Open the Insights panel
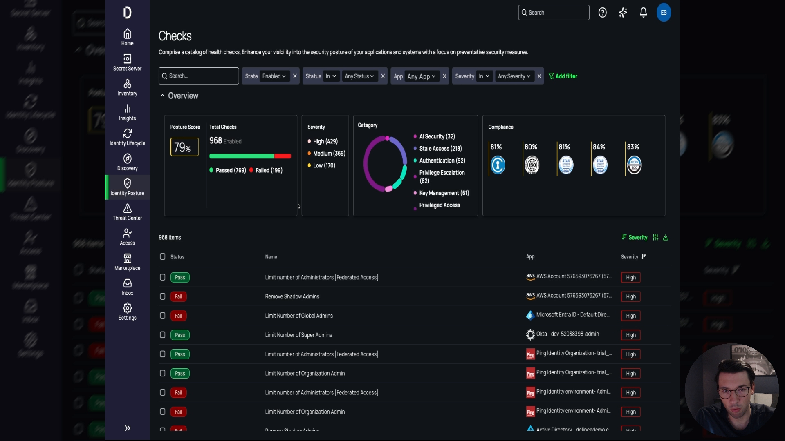This screenshot has width=785, height=441. pyautogui.click(x=127, y=112)
